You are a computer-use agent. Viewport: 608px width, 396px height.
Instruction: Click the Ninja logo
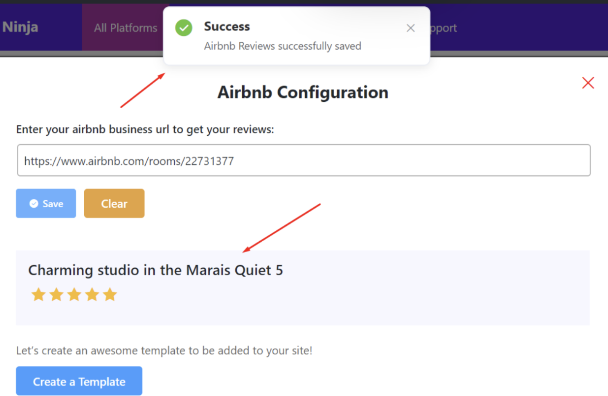tap(20, 27)
